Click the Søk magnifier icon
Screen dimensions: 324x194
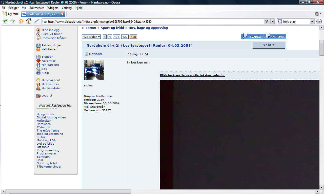(38, 69)
